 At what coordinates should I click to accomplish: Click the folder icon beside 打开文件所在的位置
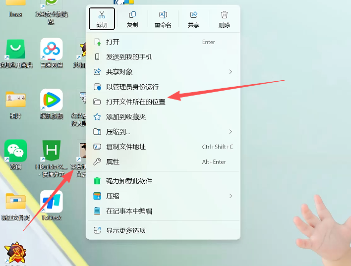[97, 102]
